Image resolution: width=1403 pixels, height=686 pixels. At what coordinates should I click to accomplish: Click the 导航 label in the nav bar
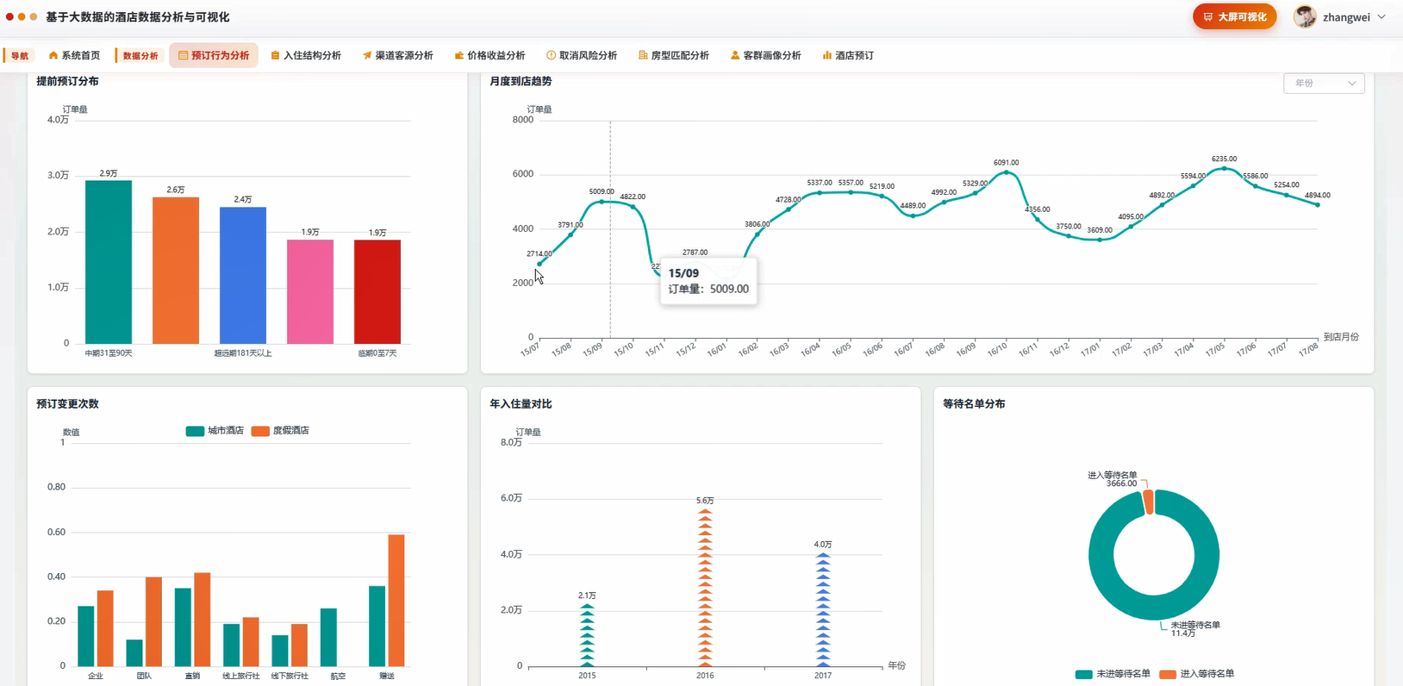point(20,56)
